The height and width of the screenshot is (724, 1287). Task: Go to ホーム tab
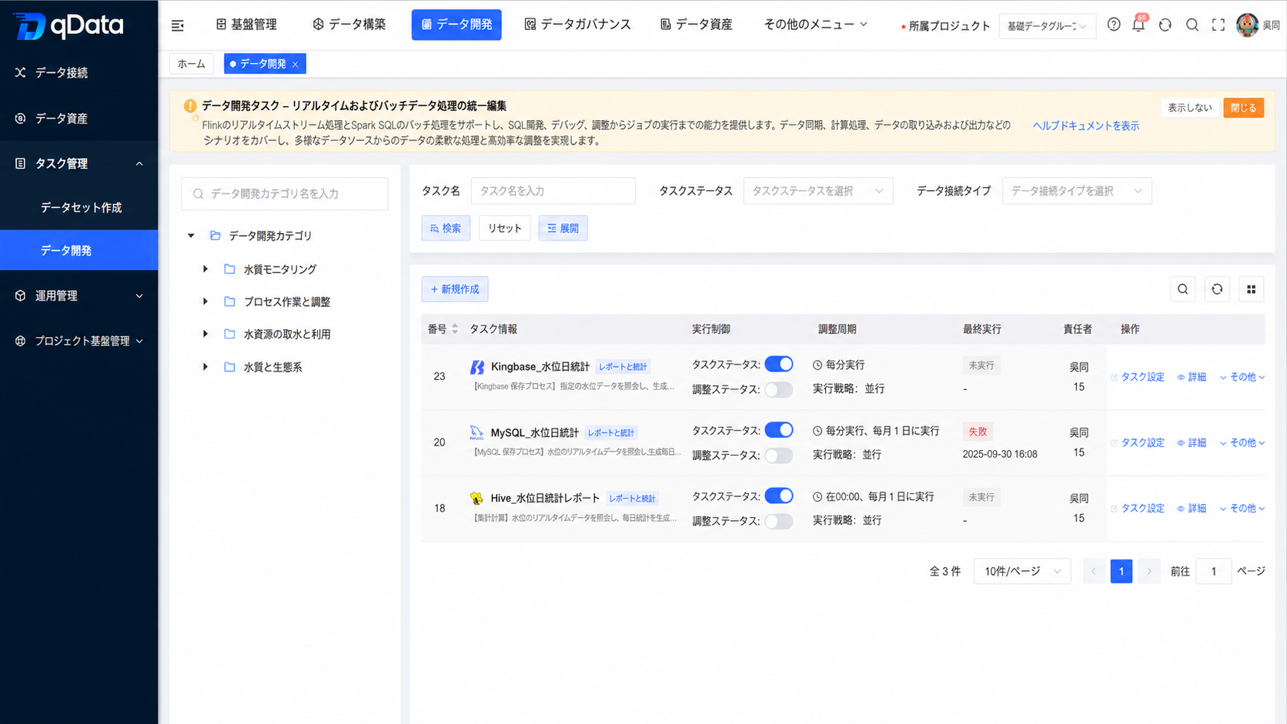pyautogui.click(x=192, y=64)
